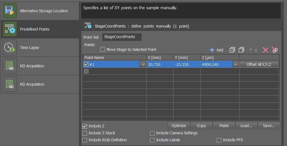
Task: Tick Include Camera Settings checkbox
Action: click(x=152, y=133)
